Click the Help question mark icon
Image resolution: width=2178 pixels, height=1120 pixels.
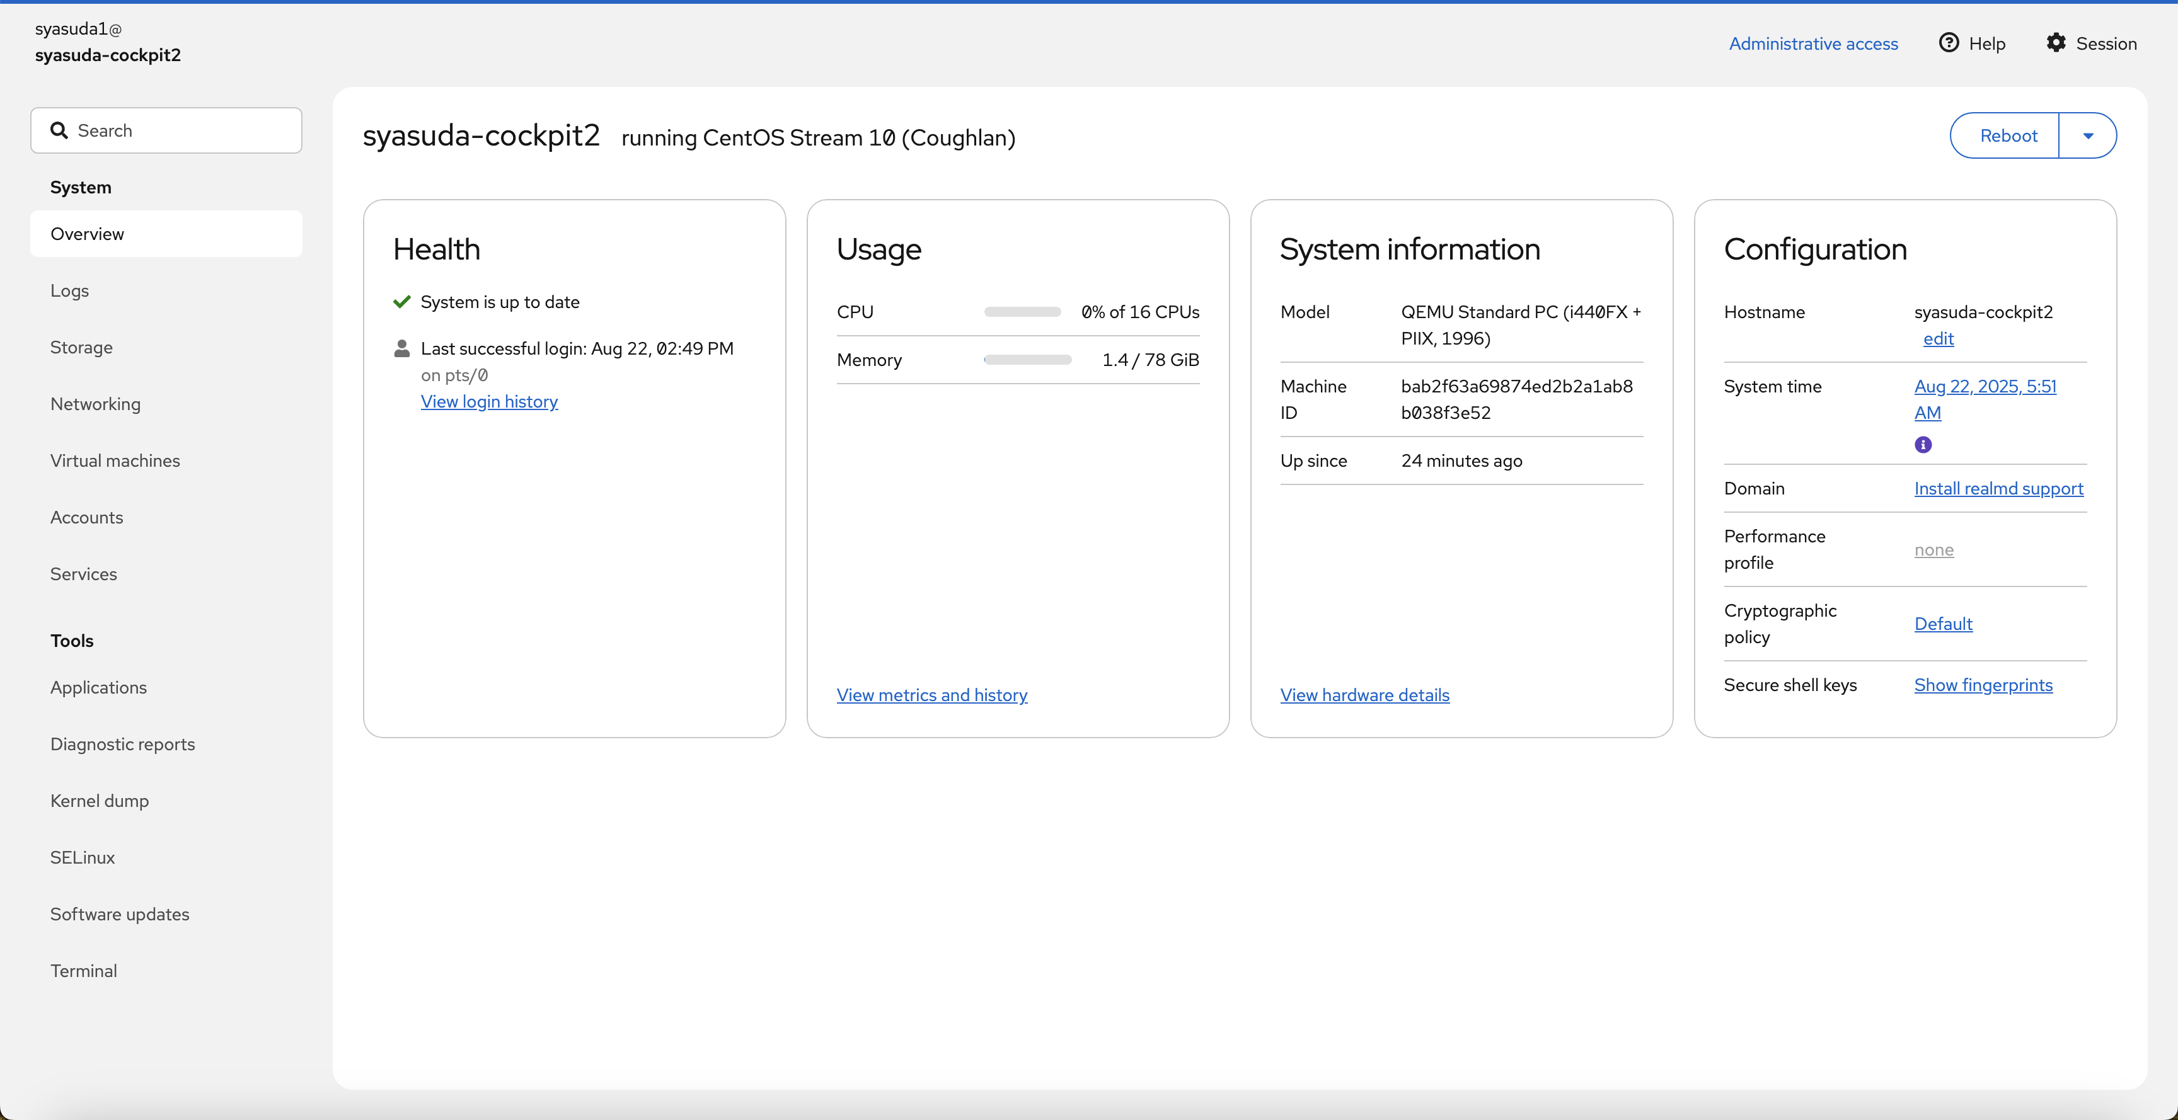(1948, 43)
